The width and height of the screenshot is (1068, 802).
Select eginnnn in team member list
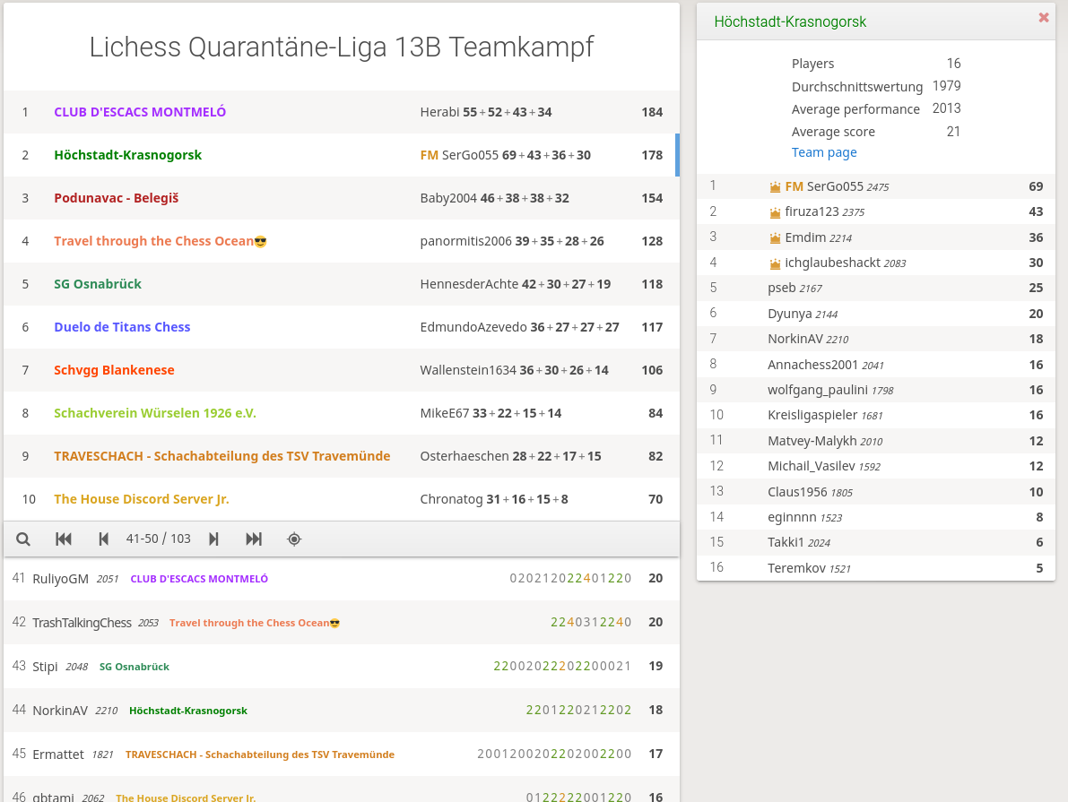pyautogui.click(x=876, y=517)
